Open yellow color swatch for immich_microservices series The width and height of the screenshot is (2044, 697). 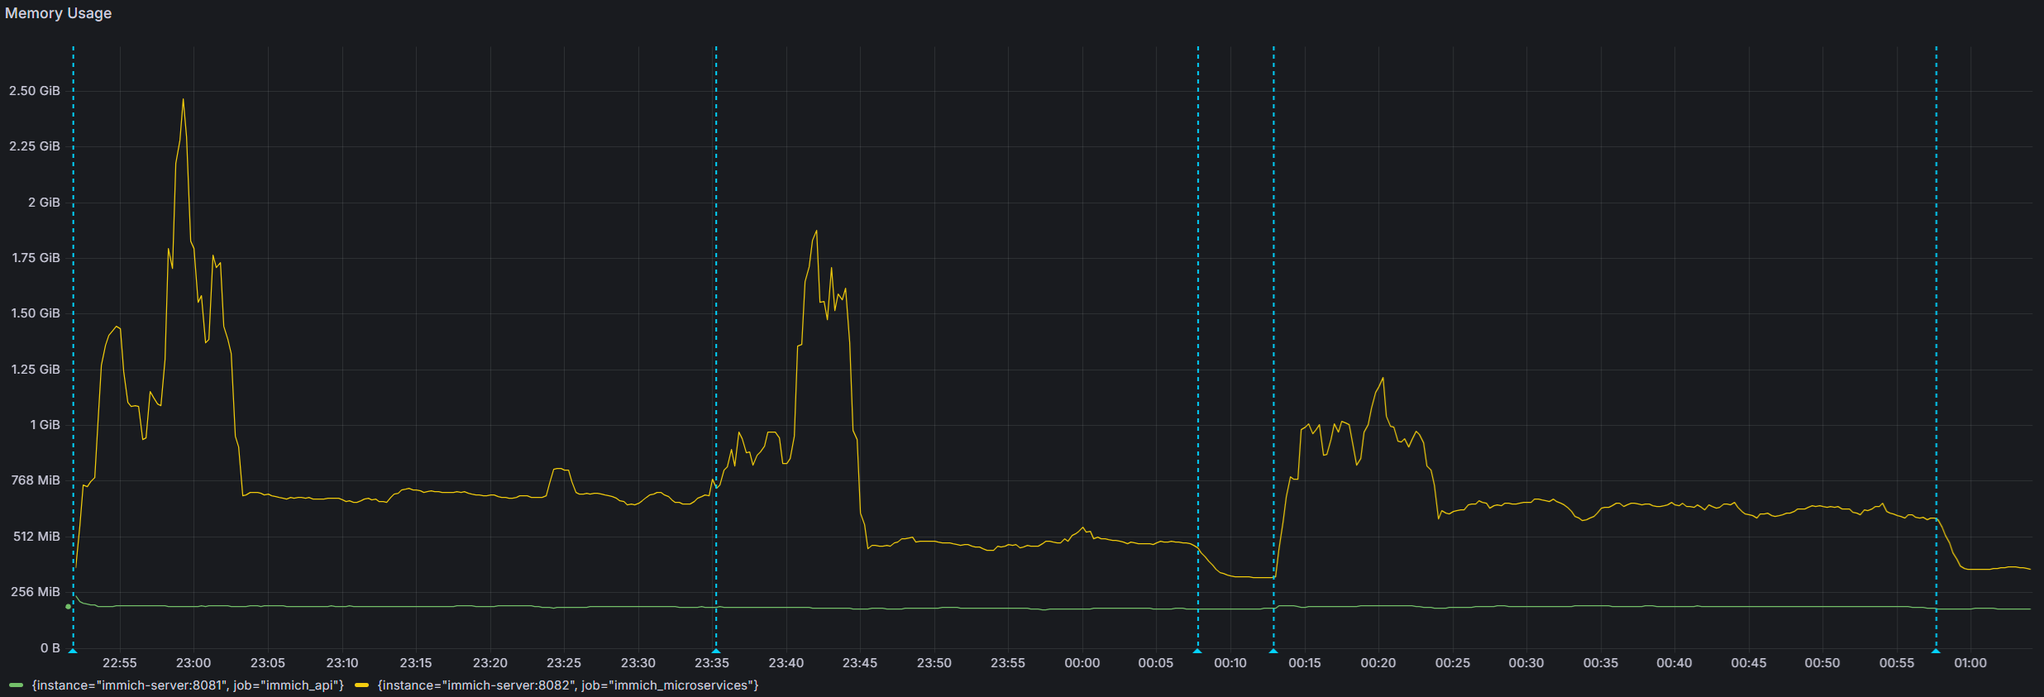click(x=361, y=685)
